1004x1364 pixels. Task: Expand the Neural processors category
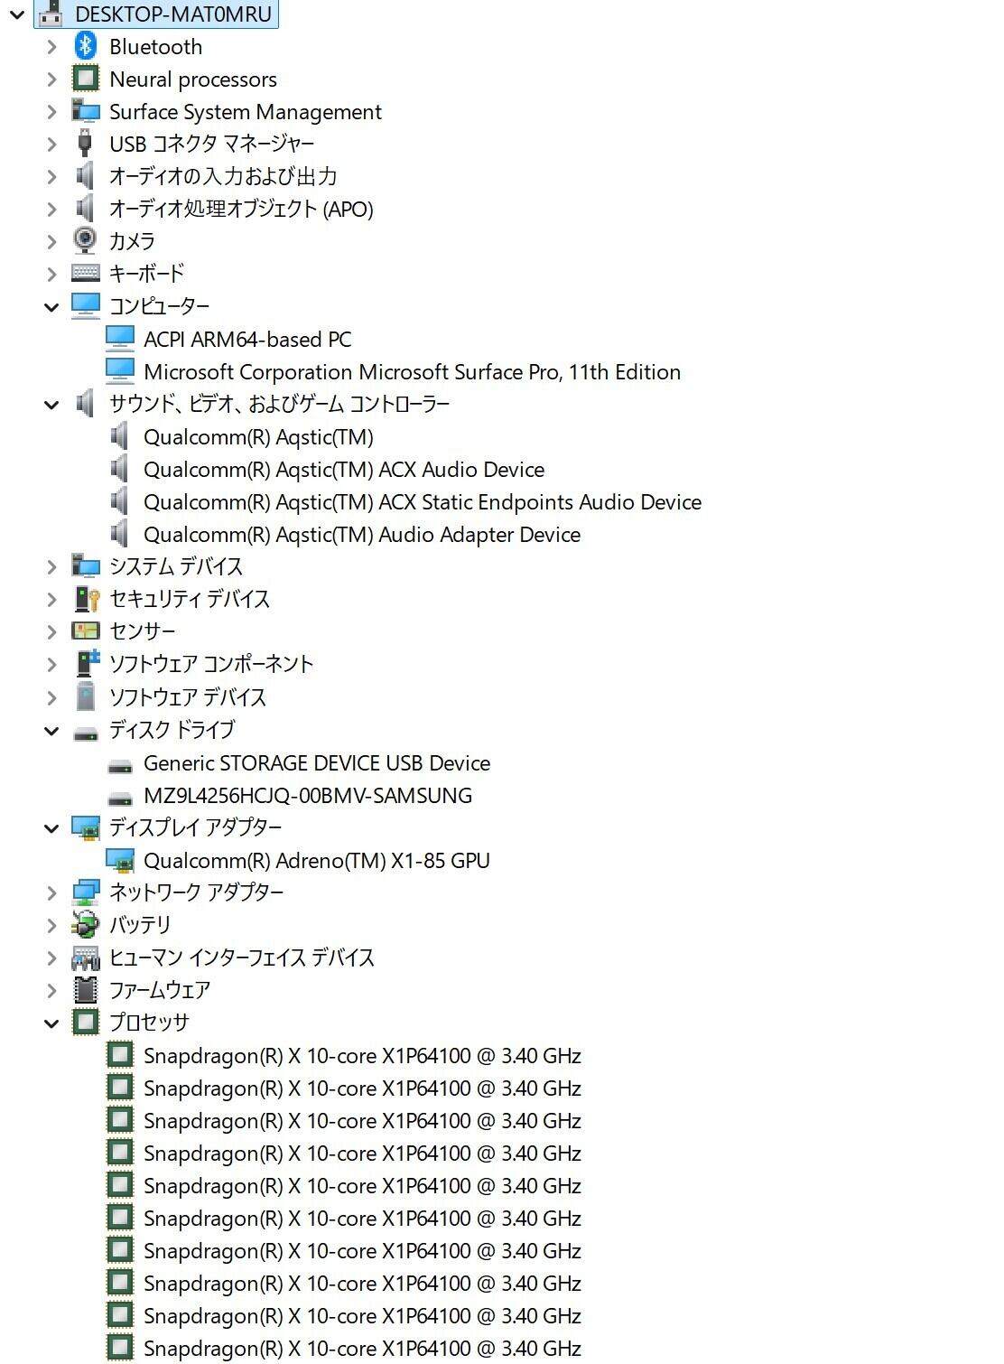pos(51,79)
